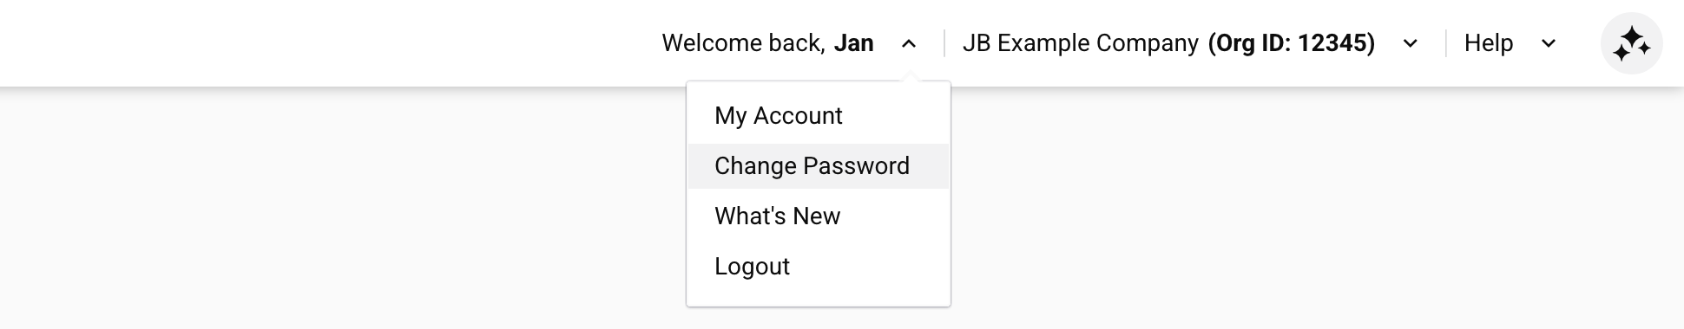This screenshot has height=329, width=1684.
Task: Log out using the Logout entry
Action: click(x=819, y=267)
